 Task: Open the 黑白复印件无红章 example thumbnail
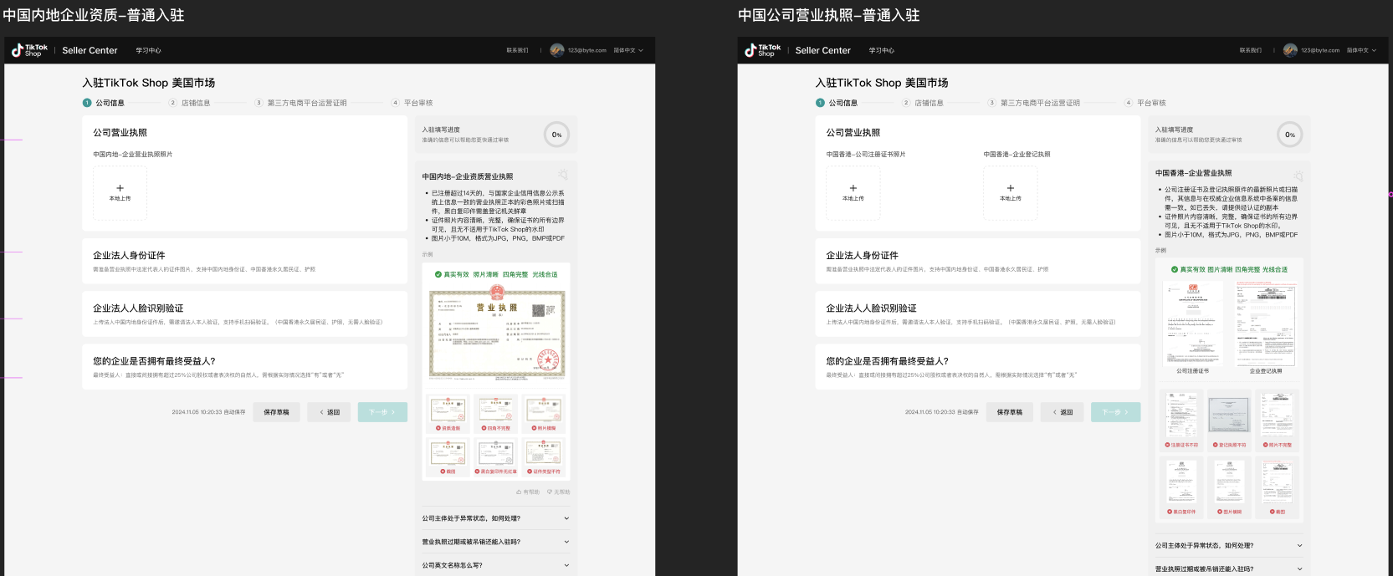[496, 454]
